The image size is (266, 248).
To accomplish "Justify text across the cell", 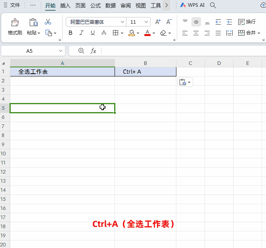I will pyautogui.click(x=218, y=33).
